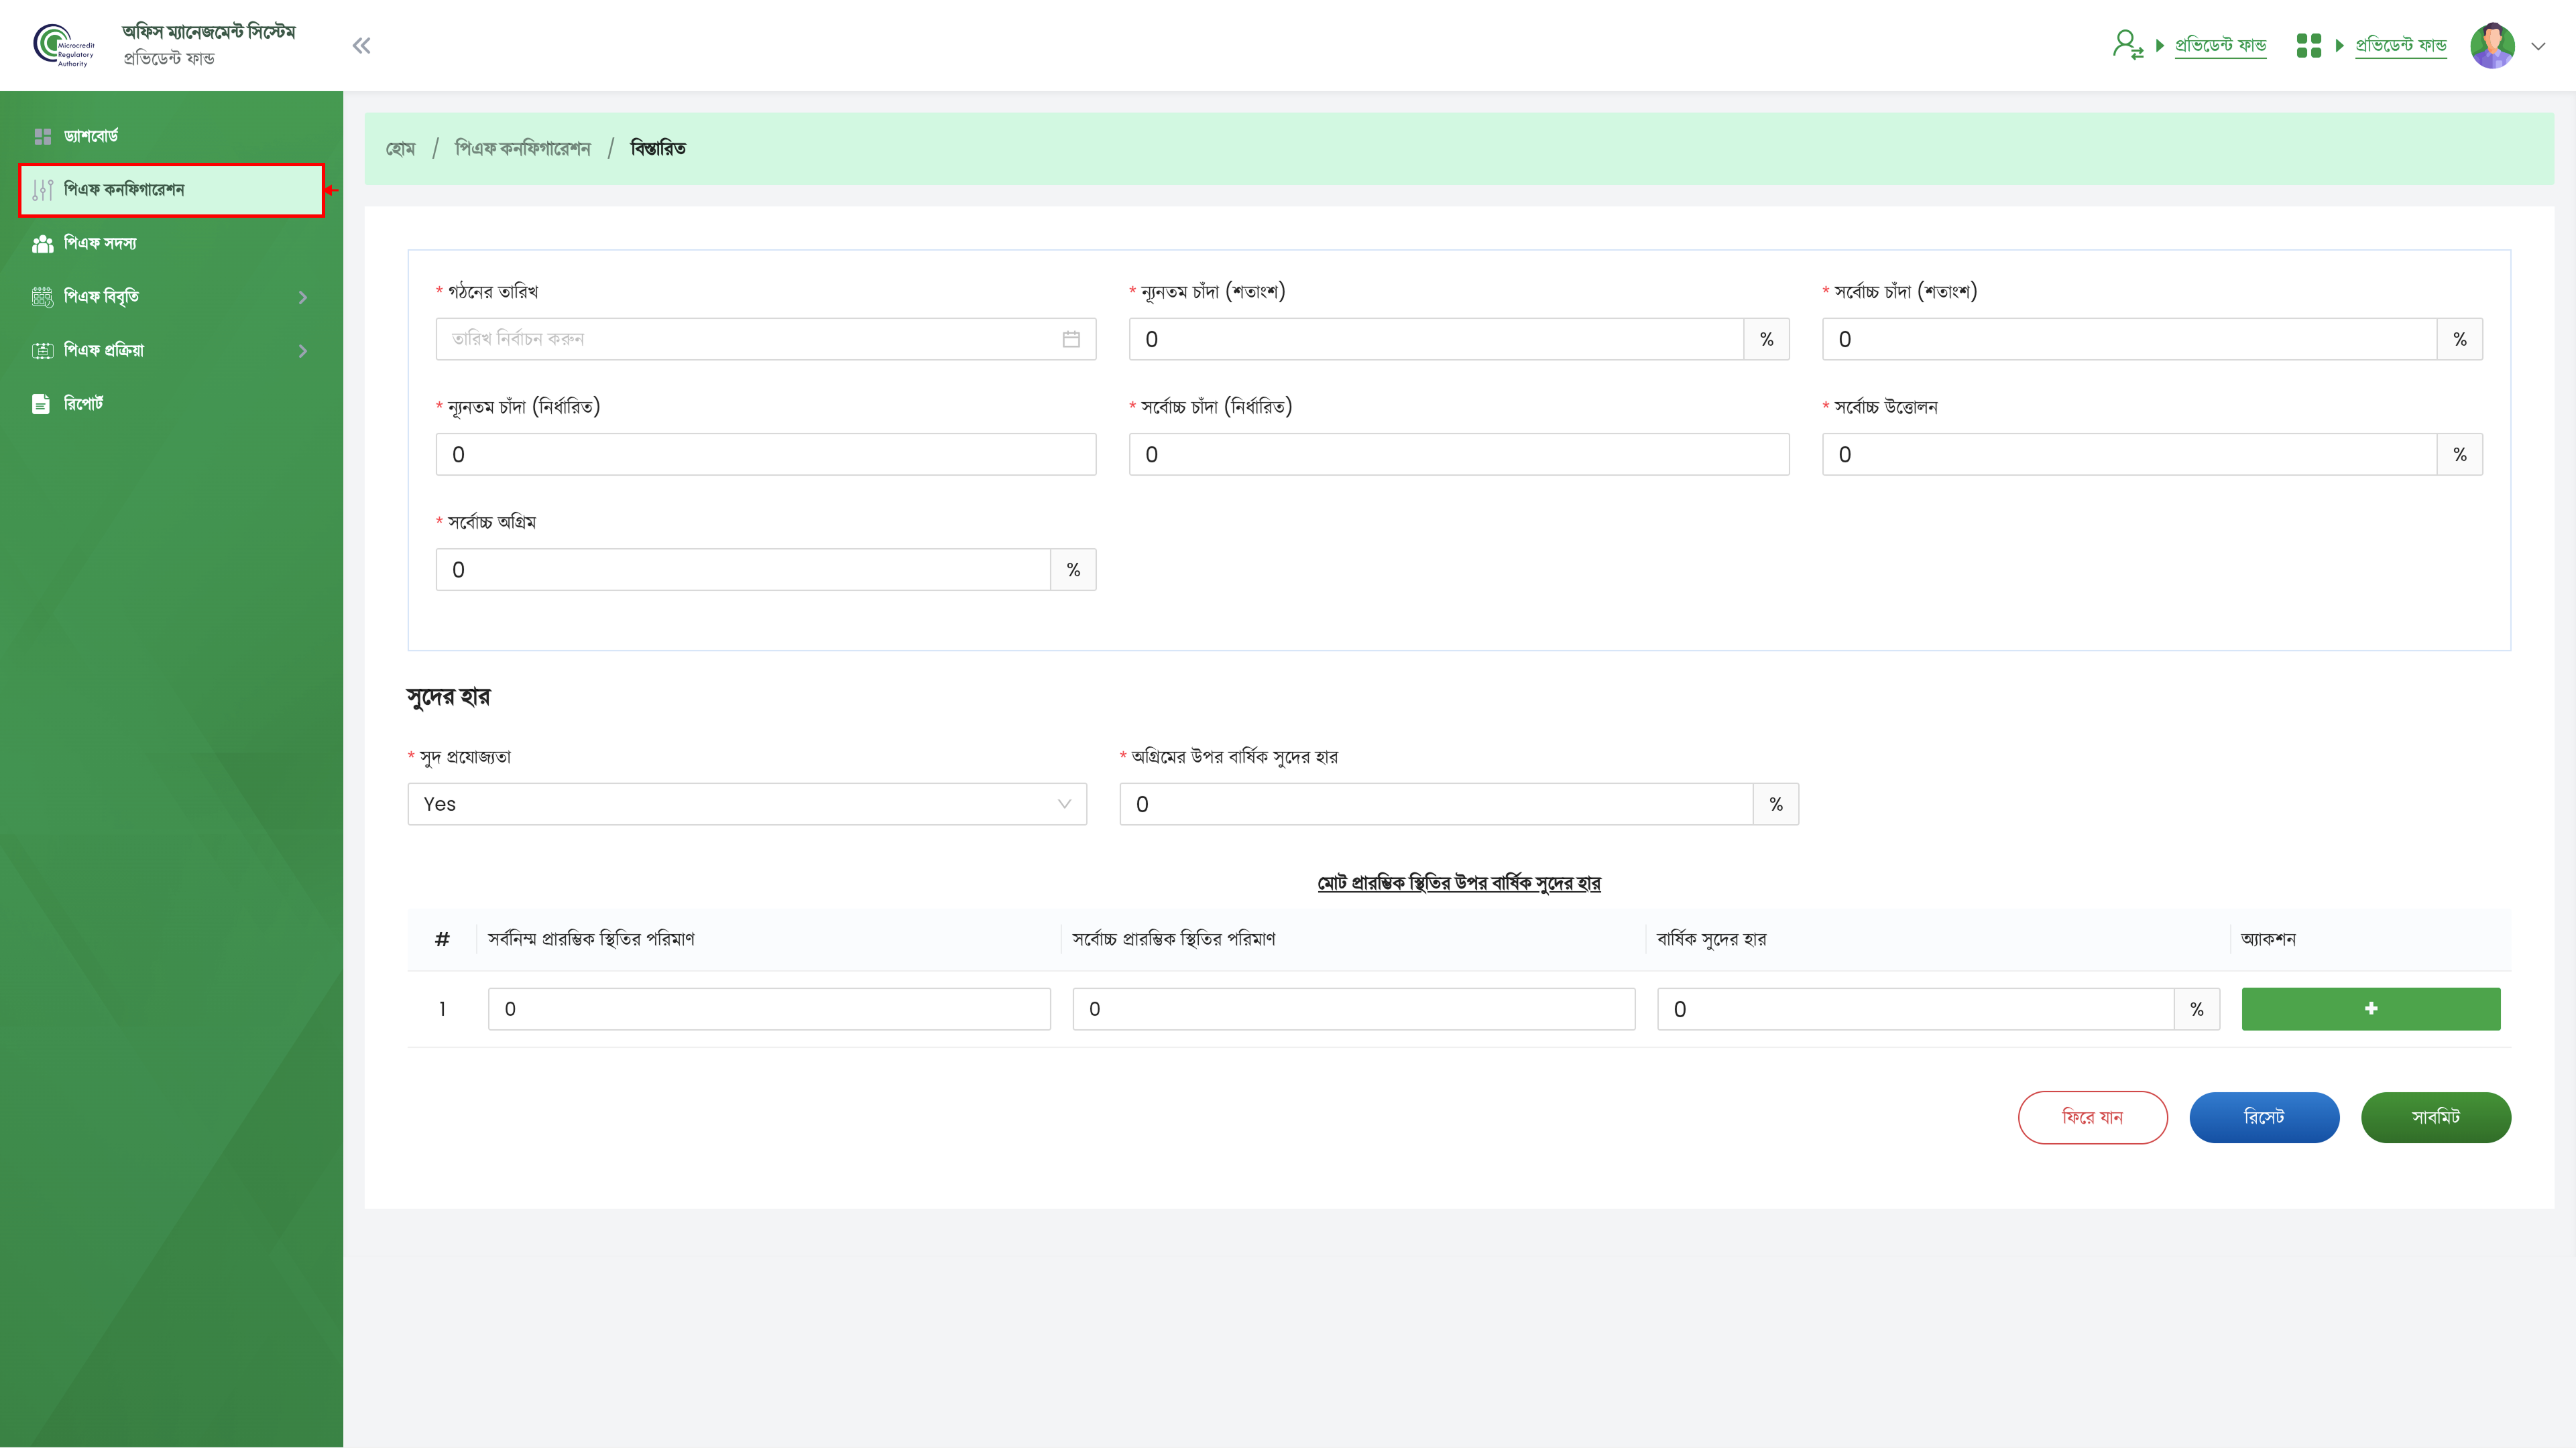Go to হোম breadcrumb link
This screenshot has width=2576, height=1448.
point(400,149)
